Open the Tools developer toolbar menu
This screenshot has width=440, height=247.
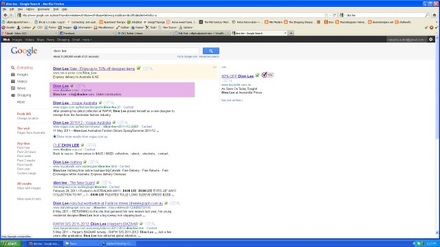(151, 27)
